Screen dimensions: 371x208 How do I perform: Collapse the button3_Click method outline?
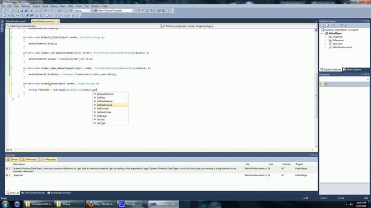11,37
